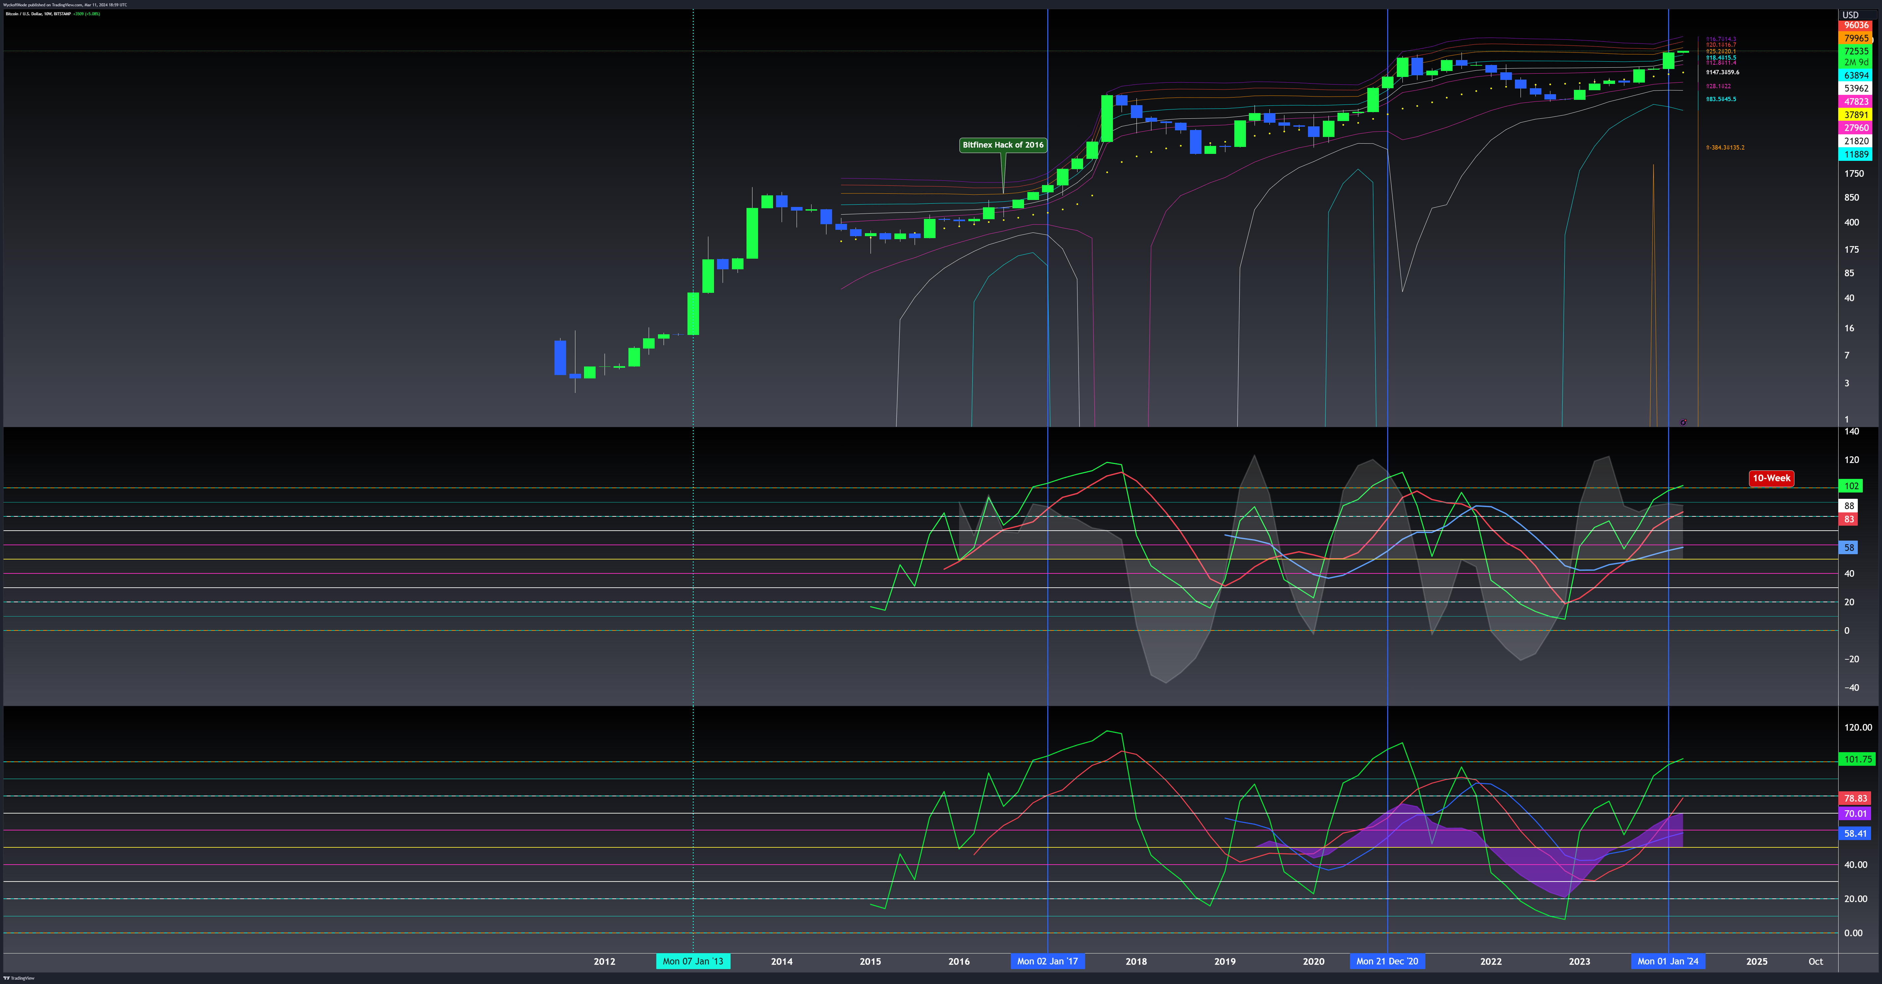Click the small purple marker icon at price pane bottom
This screenshot has width=1882, height=984.
click(x=1683, y=422)
